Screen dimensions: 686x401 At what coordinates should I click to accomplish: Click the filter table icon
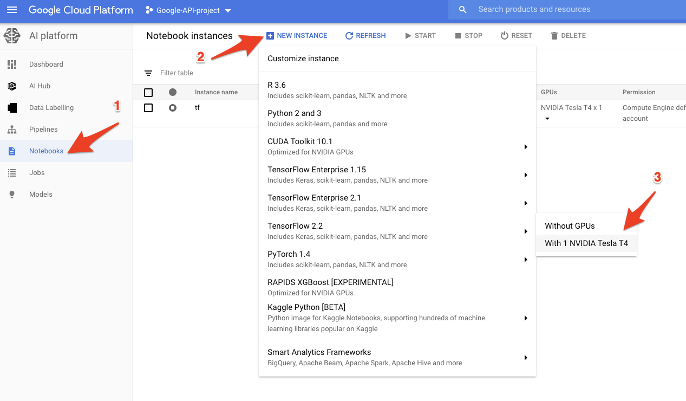click(148, 73)
